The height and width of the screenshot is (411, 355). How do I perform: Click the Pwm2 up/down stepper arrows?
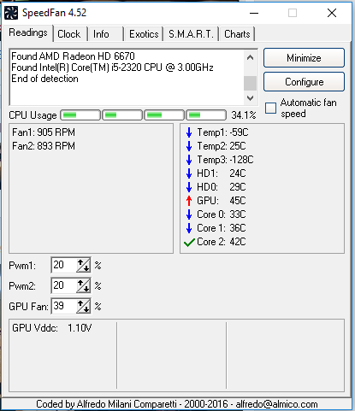pos(83,285)
